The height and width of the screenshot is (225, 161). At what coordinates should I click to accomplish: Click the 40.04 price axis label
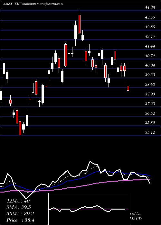point(150,65)
